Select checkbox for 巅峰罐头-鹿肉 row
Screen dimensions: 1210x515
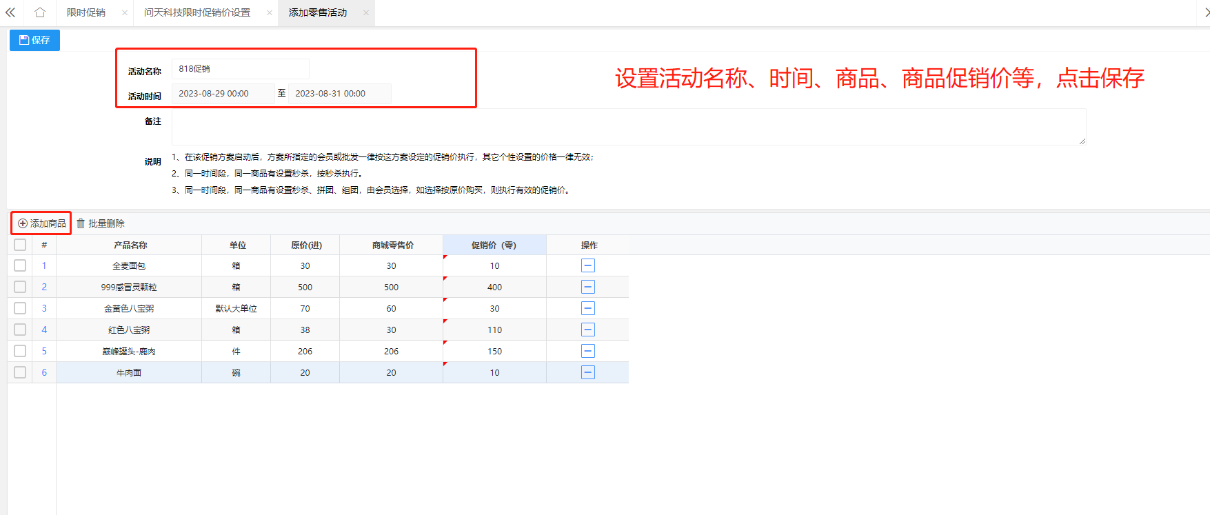click(20, 351)
